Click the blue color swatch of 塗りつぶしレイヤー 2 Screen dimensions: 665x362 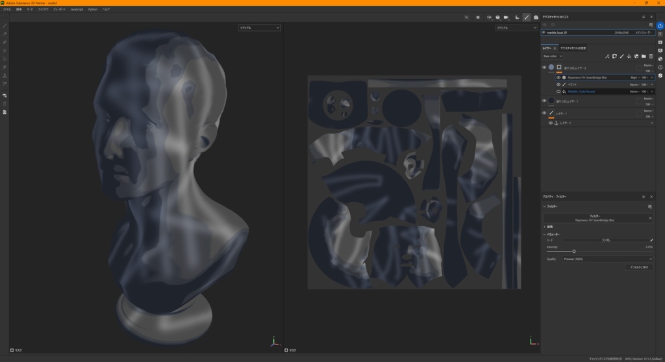click(551, 67)
